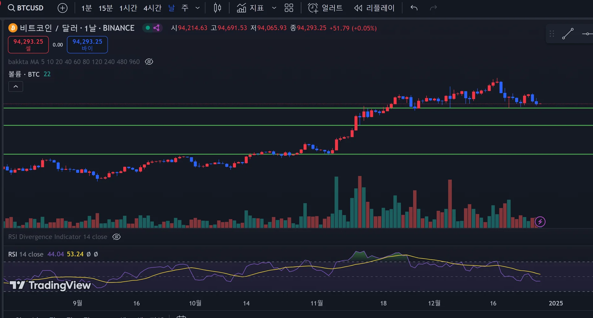Toggle visibility of RSI Divergence Indicator
The height and width of the screenshot is (318, 593).
116,237
